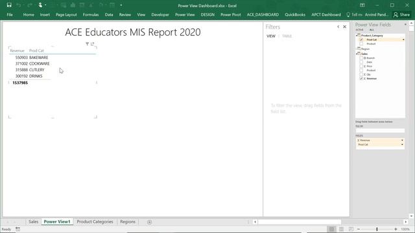Switch to the Sales sheet tab
Screen dimensions: 415x233
coord(33,221)
